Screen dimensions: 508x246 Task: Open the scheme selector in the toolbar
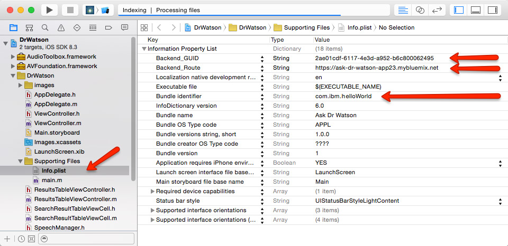(x=98, y=10)
